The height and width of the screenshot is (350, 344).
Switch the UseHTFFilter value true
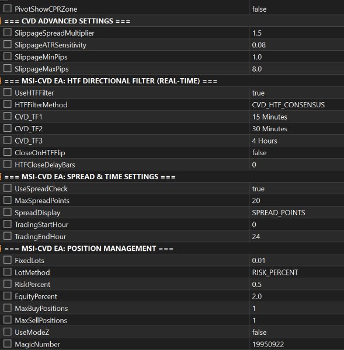258,93
